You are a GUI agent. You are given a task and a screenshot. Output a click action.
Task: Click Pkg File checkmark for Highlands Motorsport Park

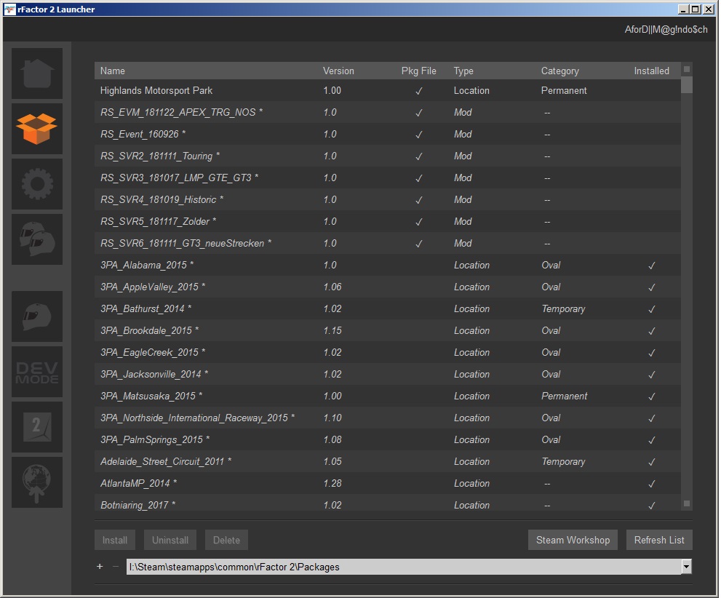pyautogui.click(x=418, y=91)
